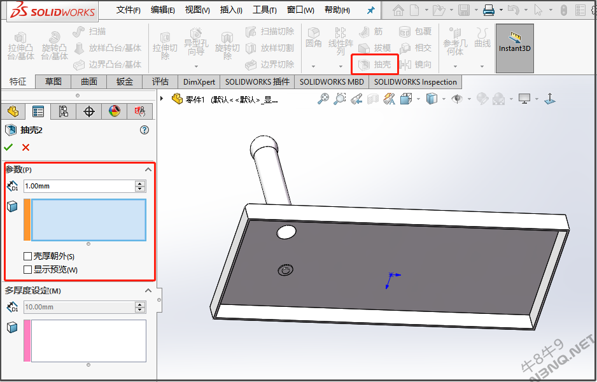Click the multi-thickness faces selection box
The image size is (597, 382).
click(88, 341)
